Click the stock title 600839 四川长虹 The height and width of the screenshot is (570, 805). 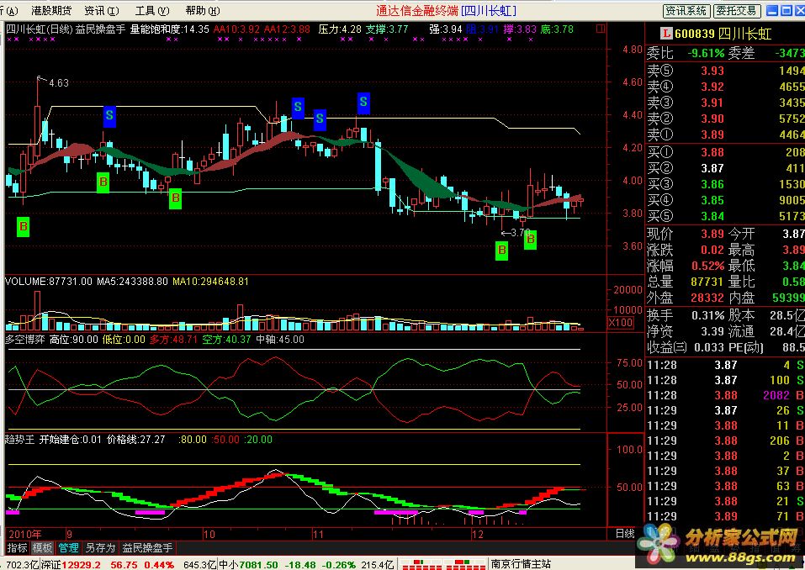coord(723,34)
